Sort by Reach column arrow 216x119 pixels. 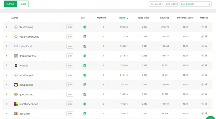point(127,18)
